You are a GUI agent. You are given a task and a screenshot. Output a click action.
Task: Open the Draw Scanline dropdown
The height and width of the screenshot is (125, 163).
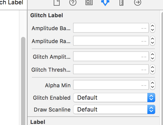click(114, 109)
